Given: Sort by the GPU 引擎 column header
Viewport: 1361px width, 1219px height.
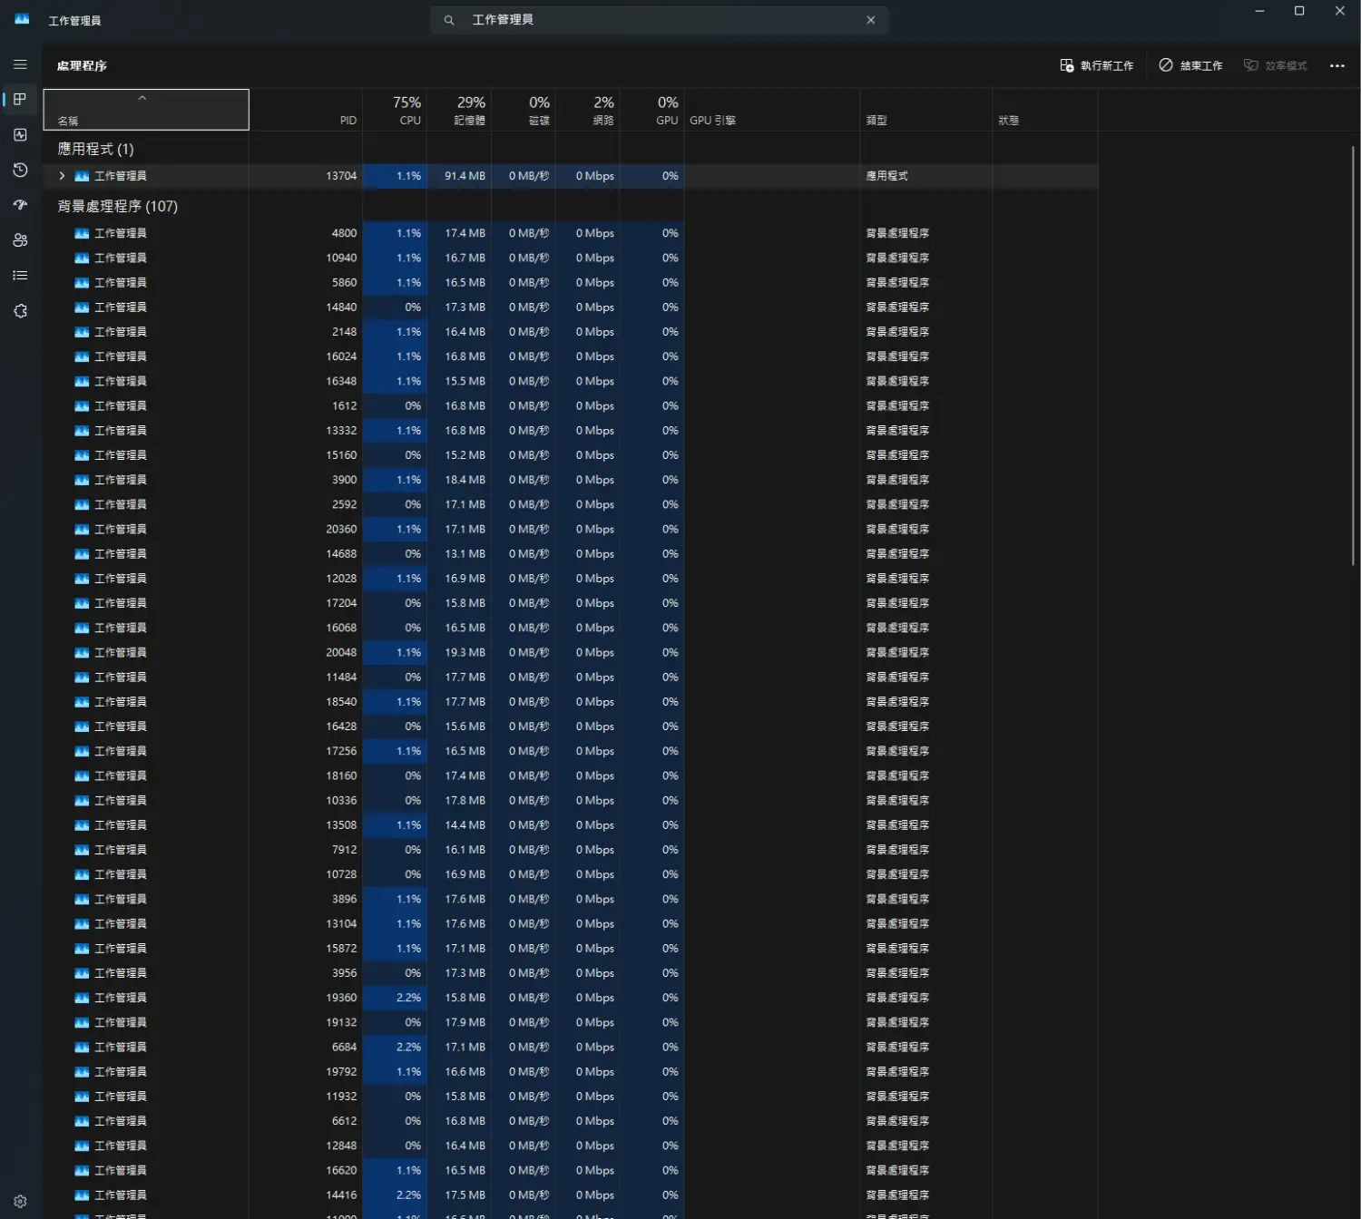Looking at the screenshot, I should (x=772, y=110).
